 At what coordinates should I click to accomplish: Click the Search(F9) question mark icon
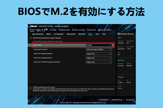coord(88,30)
